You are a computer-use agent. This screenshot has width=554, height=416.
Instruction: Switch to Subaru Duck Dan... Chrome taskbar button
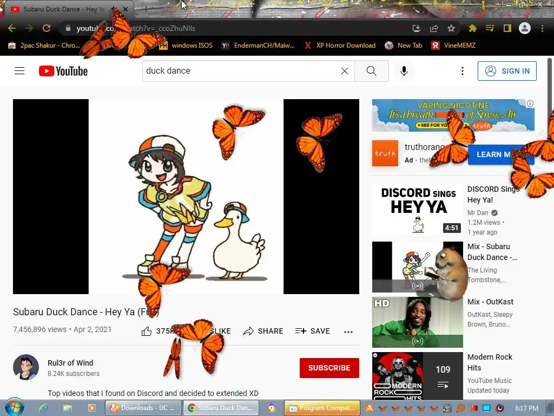point(221,408)
